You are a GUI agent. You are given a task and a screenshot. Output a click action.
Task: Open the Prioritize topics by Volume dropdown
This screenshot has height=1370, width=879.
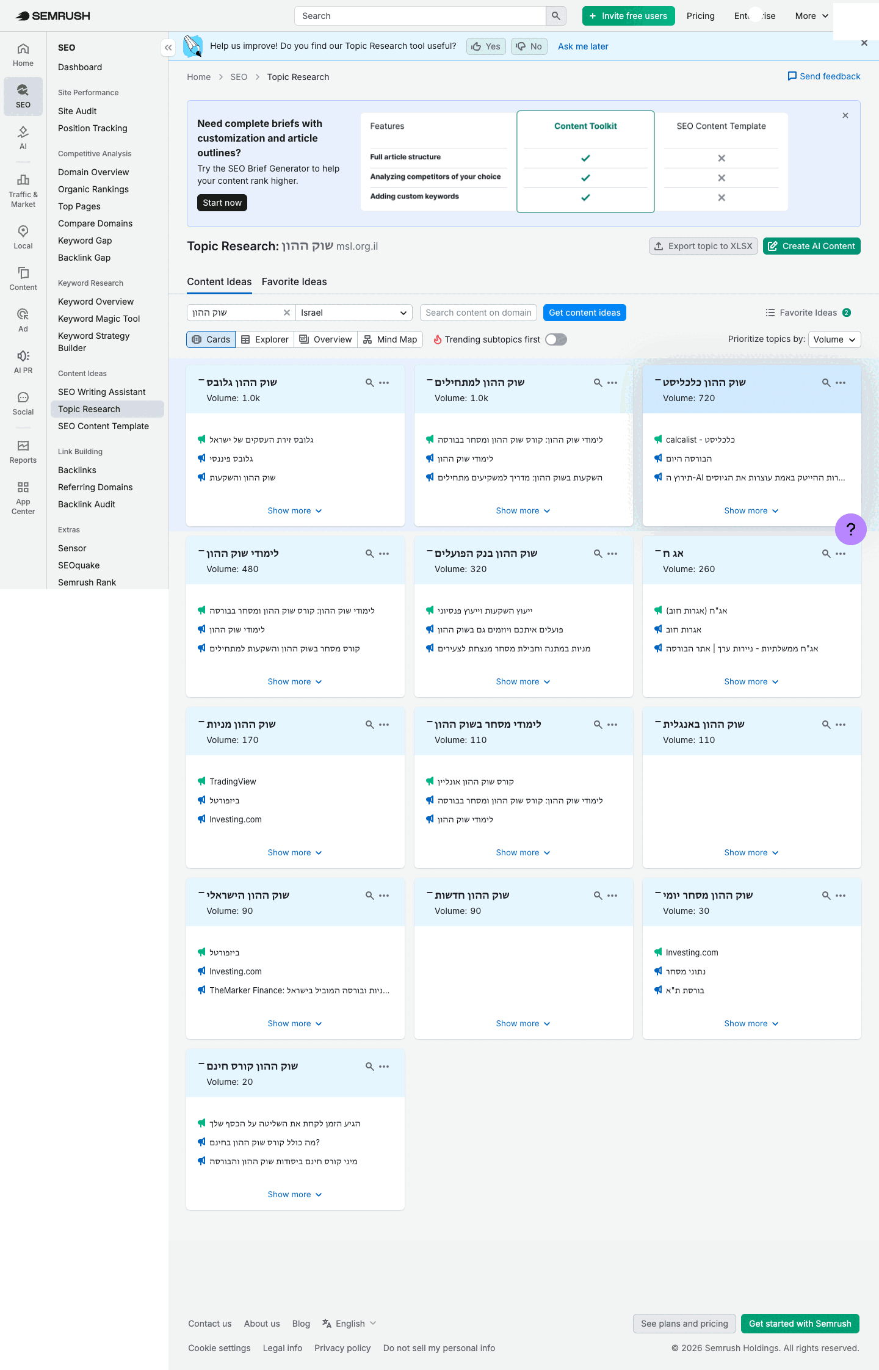834,339
